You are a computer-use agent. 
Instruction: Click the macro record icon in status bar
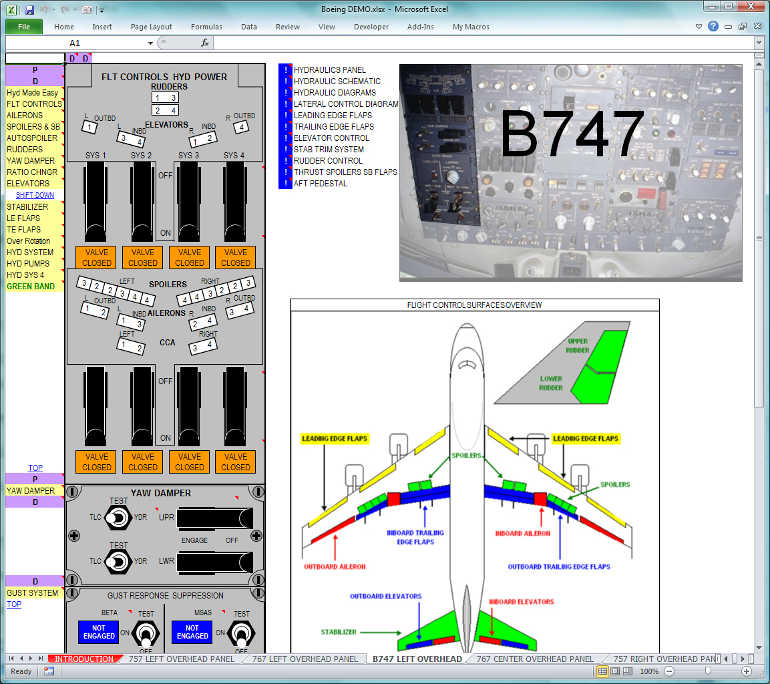pyautogui.click(x=49, y=671)
